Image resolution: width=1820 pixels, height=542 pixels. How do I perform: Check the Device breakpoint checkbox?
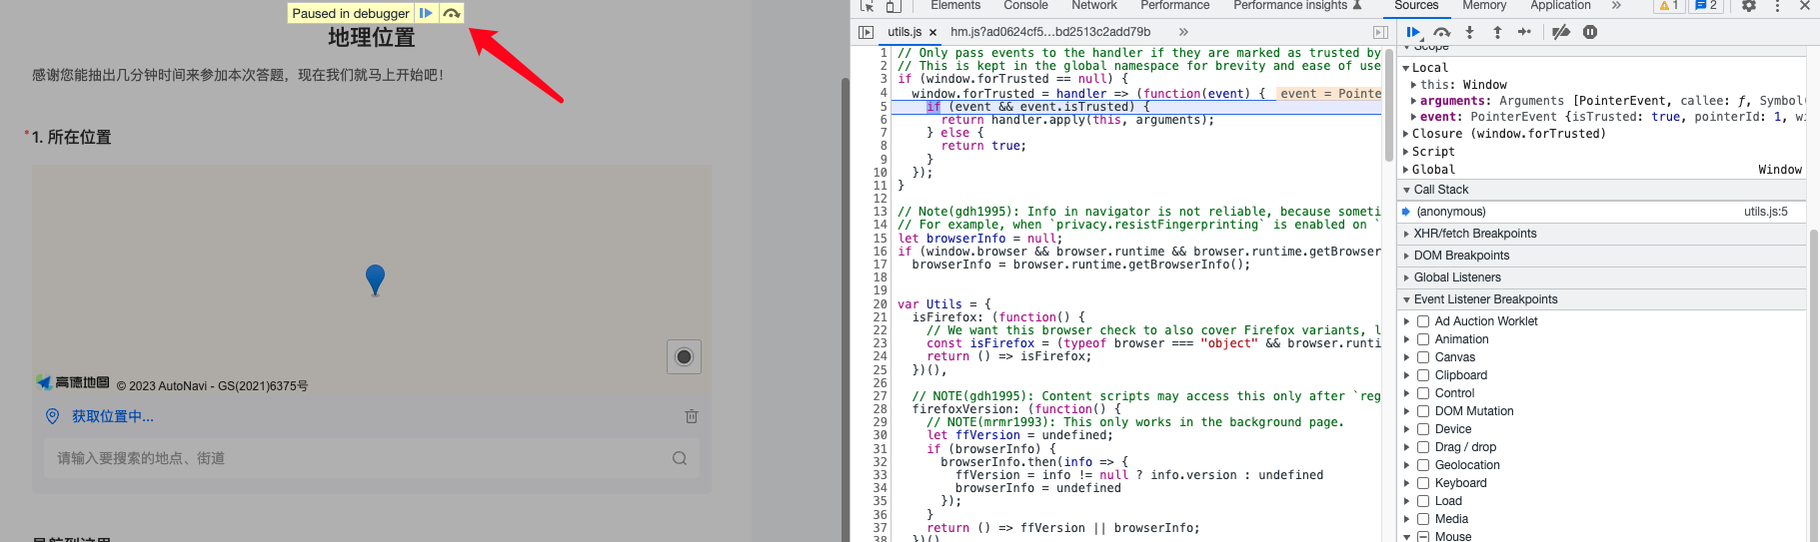click(1423, 429)
